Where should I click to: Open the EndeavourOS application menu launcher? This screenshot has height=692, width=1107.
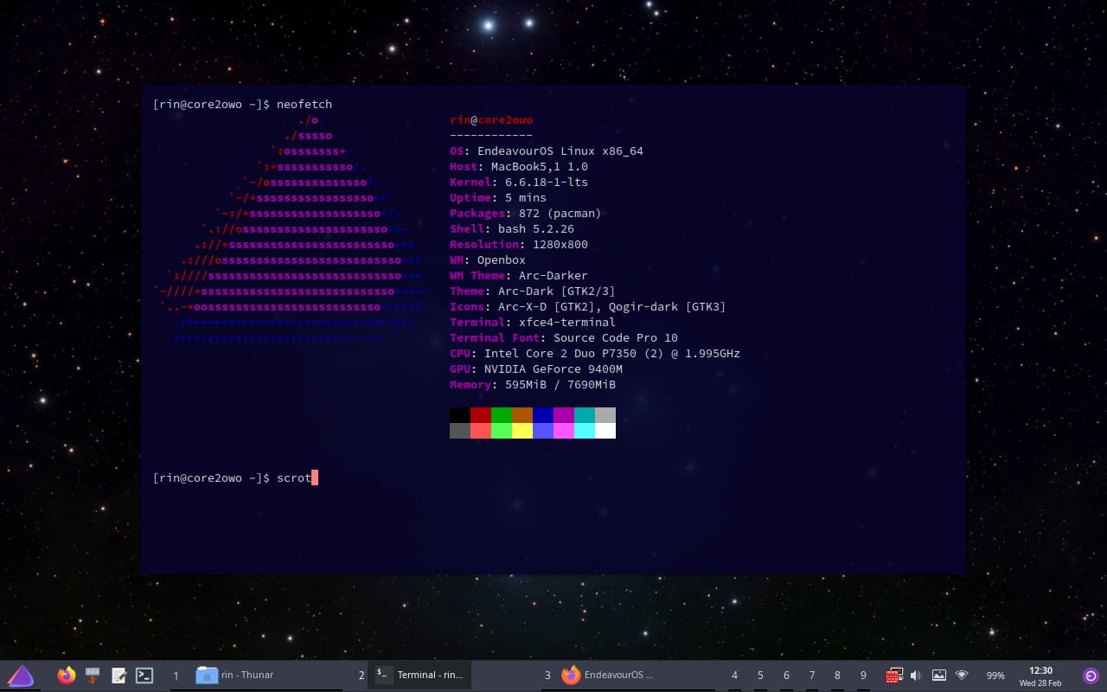click(20, 676)
